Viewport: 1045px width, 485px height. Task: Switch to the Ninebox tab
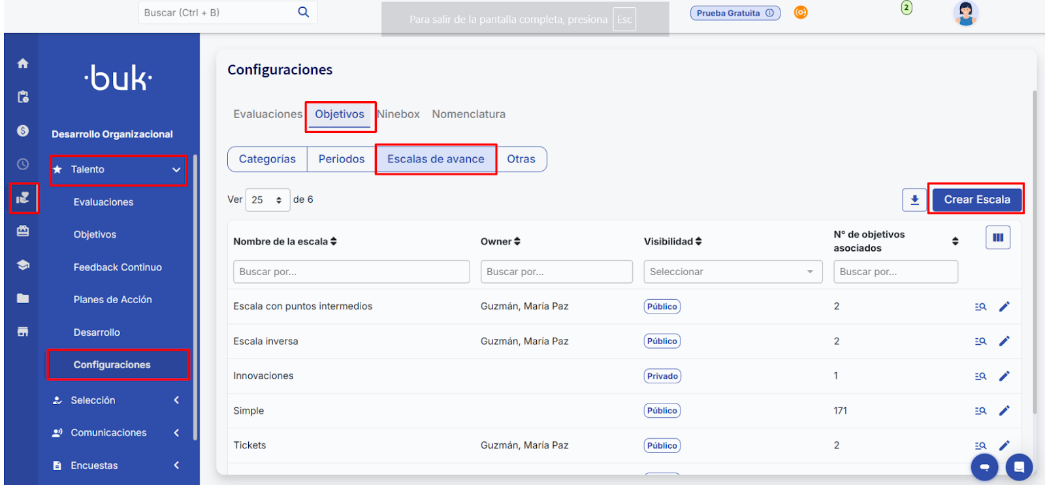click(399, 114)
